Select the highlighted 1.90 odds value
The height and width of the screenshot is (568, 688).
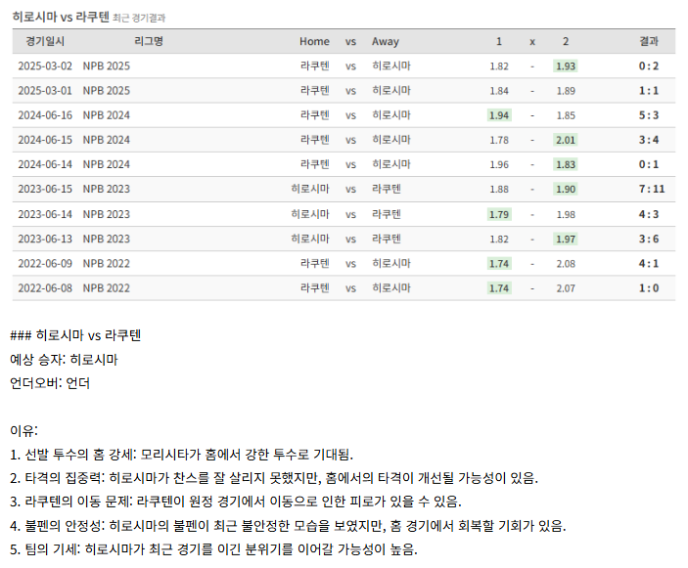tap(566, 189)
